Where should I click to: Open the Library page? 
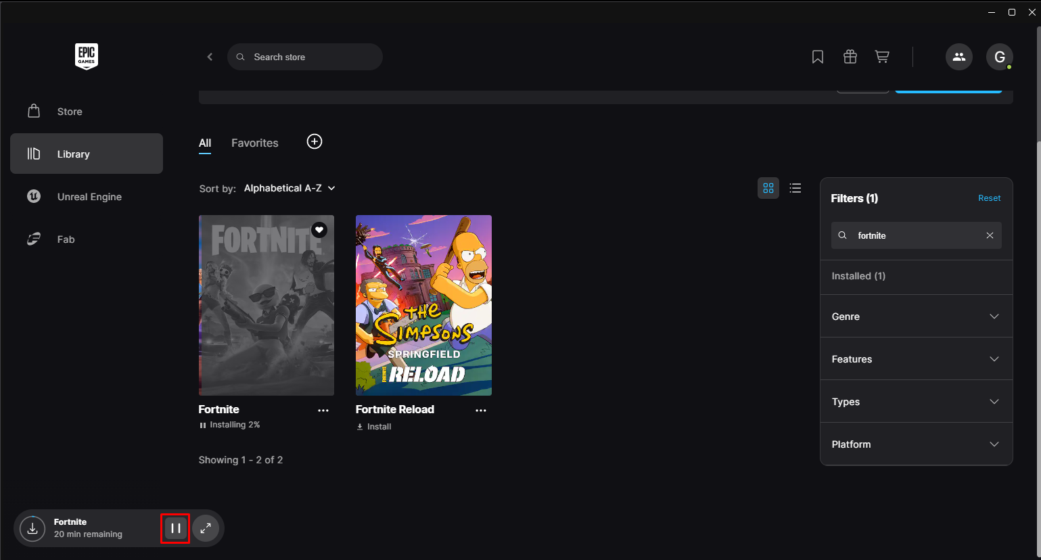pos(87,154)
